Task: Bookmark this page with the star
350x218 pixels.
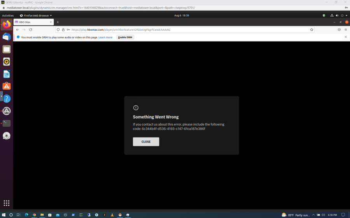Action: pos(311,30)
